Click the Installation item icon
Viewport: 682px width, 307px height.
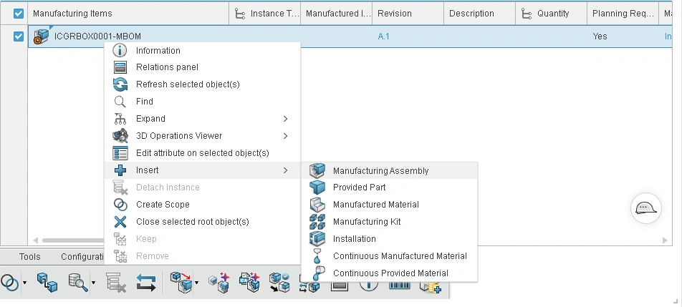pyautogui.click(x=317, y=239)
